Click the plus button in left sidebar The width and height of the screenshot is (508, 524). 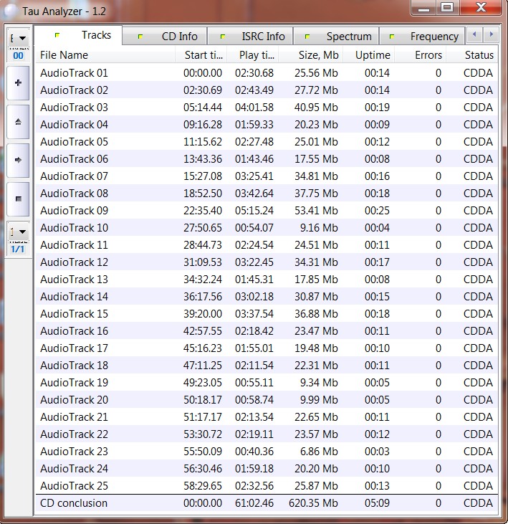[x=18, y=83]
